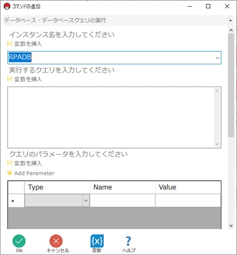Click the dialog vertical scrollbar thumb

coord(231,85)
